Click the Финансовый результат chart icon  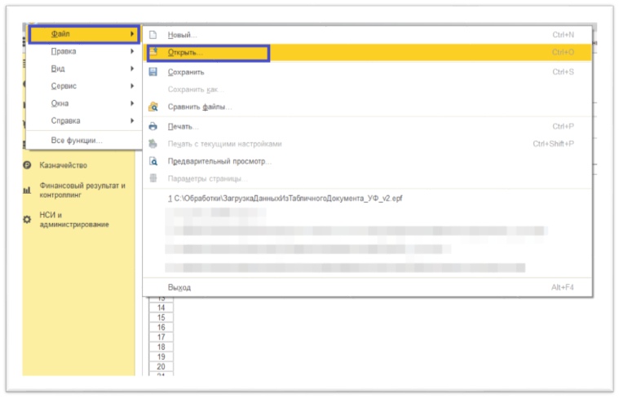pos(28,190)
